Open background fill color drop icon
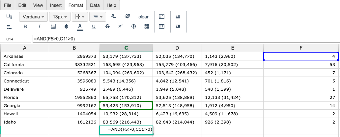 pyautogui.click(x=66, y=27)
